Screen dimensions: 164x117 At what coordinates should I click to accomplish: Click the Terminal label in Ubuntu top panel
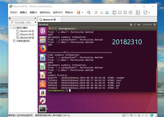(x=43, y=25)
